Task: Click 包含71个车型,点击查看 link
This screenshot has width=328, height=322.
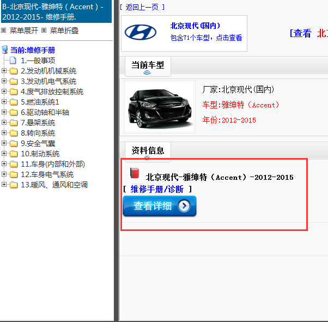Action: tap(206, 38)
